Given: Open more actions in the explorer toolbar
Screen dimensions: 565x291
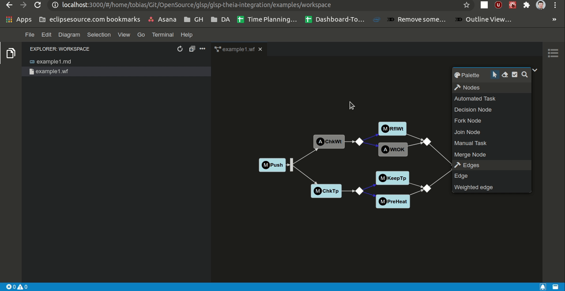Looking at the screenshot, I should (202, 49).
